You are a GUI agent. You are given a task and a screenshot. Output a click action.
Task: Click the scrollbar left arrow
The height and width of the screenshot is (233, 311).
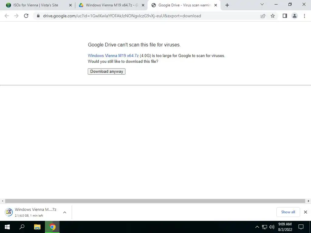point(2,201)
